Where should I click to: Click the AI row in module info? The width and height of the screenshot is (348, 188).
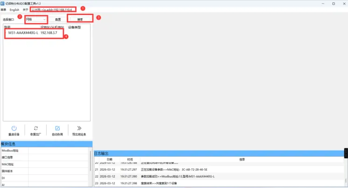[x=45, y=184]
